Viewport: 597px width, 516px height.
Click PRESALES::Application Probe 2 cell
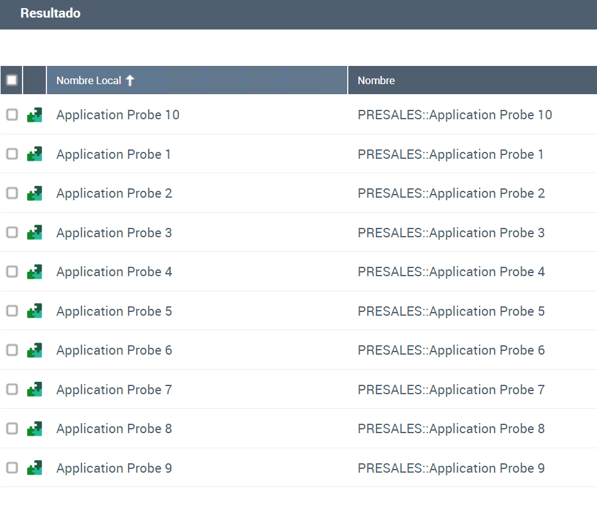(451, 193)
